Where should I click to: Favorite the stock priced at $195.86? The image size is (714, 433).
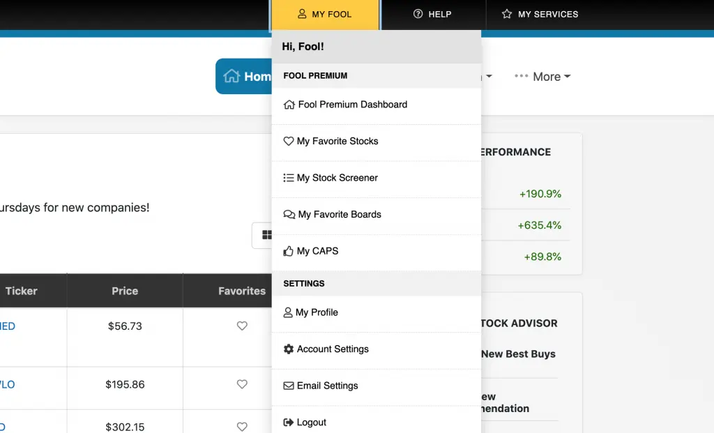tap(242, 384)
